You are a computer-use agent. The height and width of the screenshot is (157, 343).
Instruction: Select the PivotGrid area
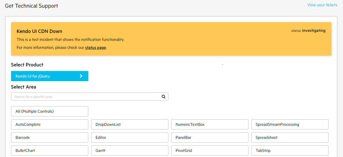click(x=210, y=150)
